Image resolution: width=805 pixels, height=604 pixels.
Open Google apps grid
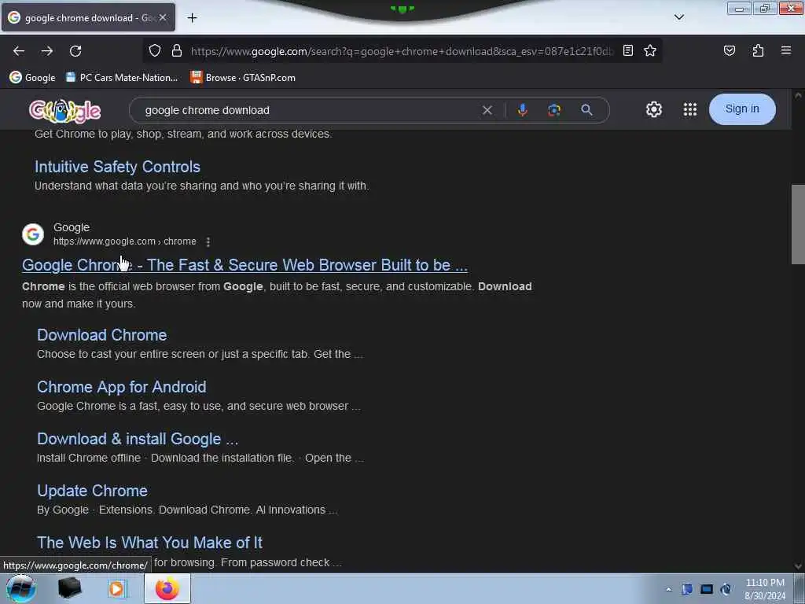click(690, 109)
